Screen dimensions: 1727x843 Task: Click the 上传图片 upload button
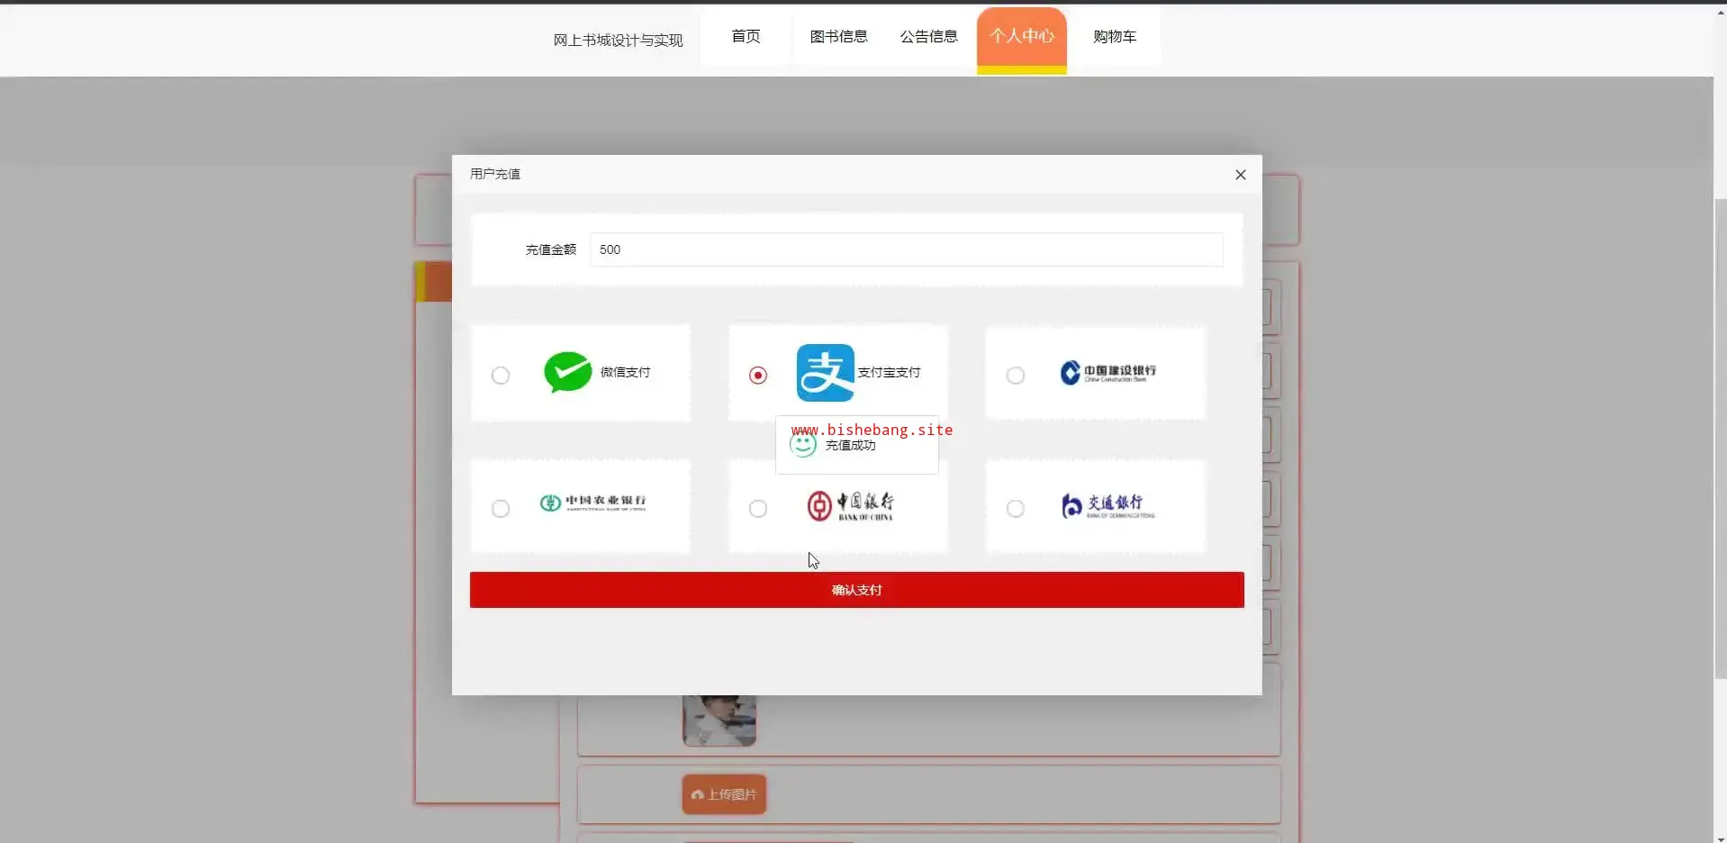point(724,794)
